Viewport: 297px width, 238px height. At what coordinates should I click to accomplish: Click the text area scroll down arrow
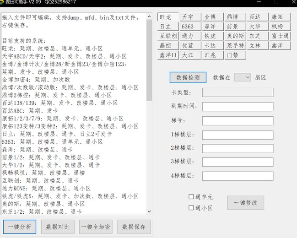click(149, 211)
